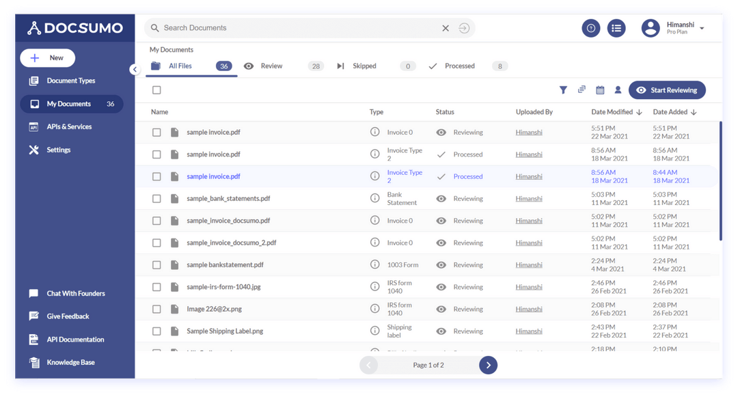Click the uploaded-by user filter icon

pos(618,90)
